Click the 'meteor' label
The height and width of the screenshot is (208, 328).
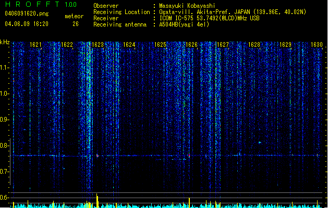pyautogui.click(x=74, y=16)
